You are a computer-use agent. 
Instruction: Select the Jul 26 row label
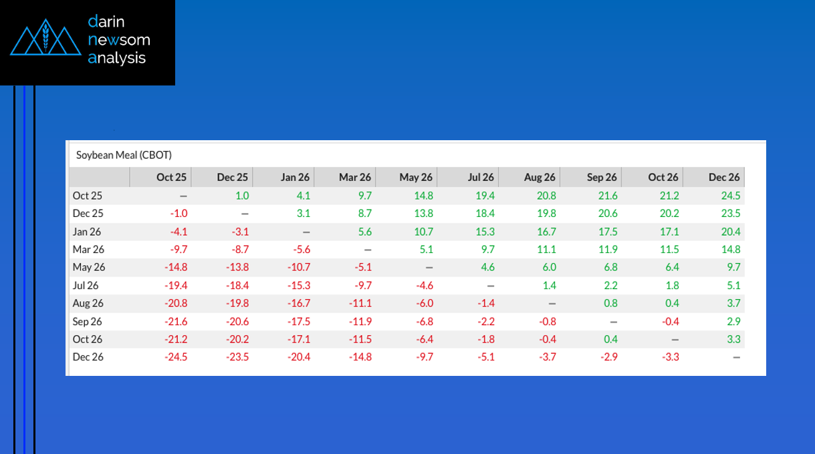(x=86, y=285)
